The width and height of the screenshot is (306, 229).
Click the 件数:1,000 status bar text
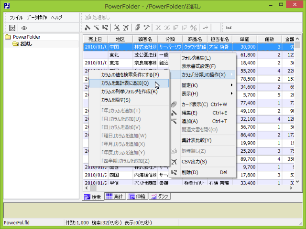(x=77, y=223)
